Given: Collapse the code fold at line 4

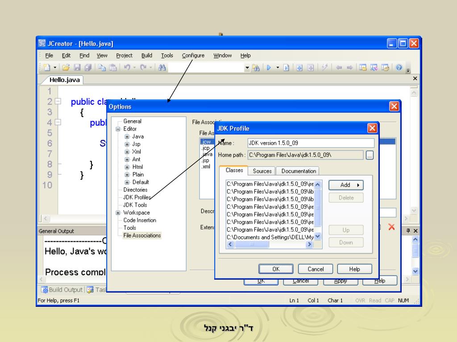Looking at the screenshot, I should [58, 122].
